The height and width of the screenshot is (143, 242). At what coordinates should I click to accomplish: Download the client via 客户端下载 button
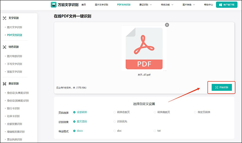tap(227, 5)
